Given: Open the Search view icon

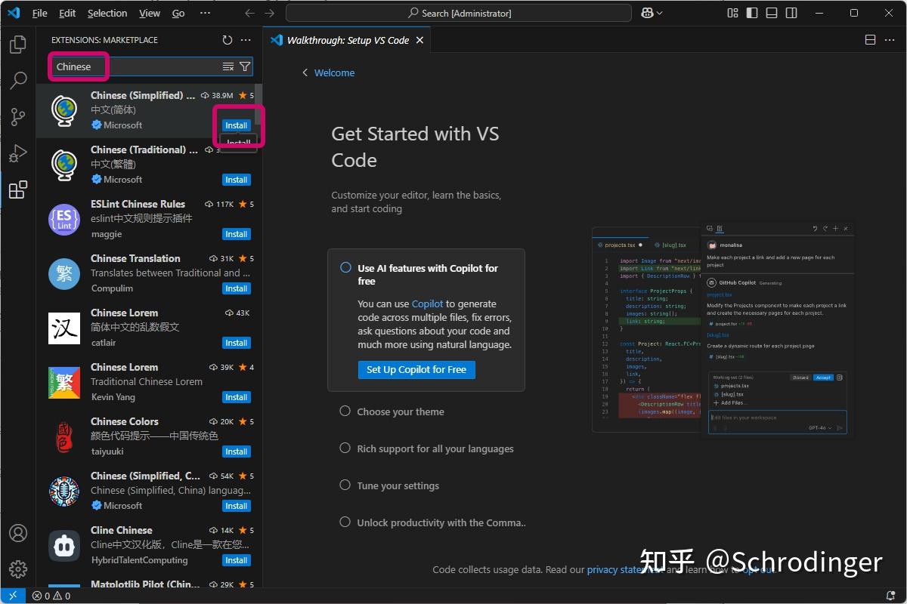Looking at the screenshot, I should pyautogui.click(x=18, y=81).
